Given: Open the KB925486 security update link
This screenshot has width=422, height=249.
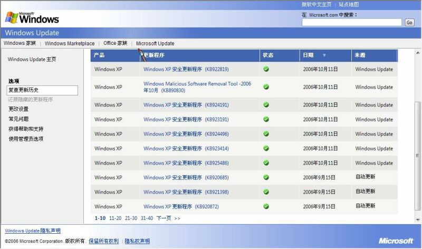Looking at the screenshot, I should [x=186, y=163].
